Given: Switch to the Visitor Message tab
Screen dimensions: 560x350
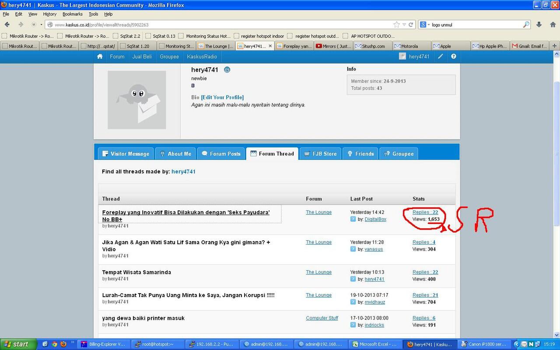Looking at the screenshot, I should point(126,154).
